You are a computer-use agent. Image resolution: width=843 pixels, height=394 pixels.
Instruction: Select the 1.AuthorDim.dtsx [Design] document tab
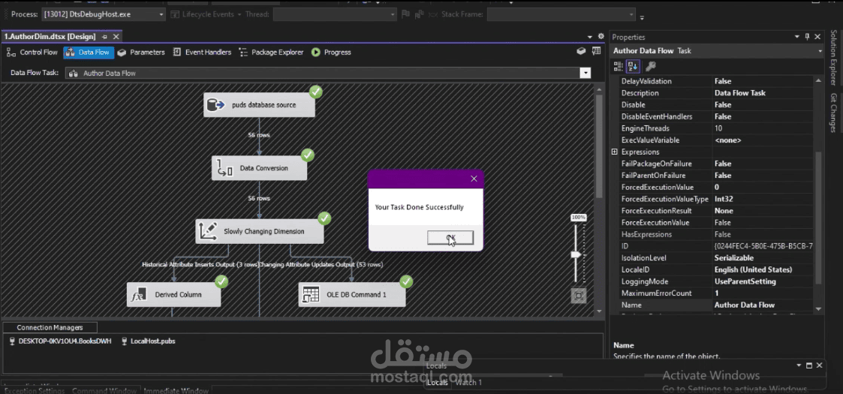50,37
